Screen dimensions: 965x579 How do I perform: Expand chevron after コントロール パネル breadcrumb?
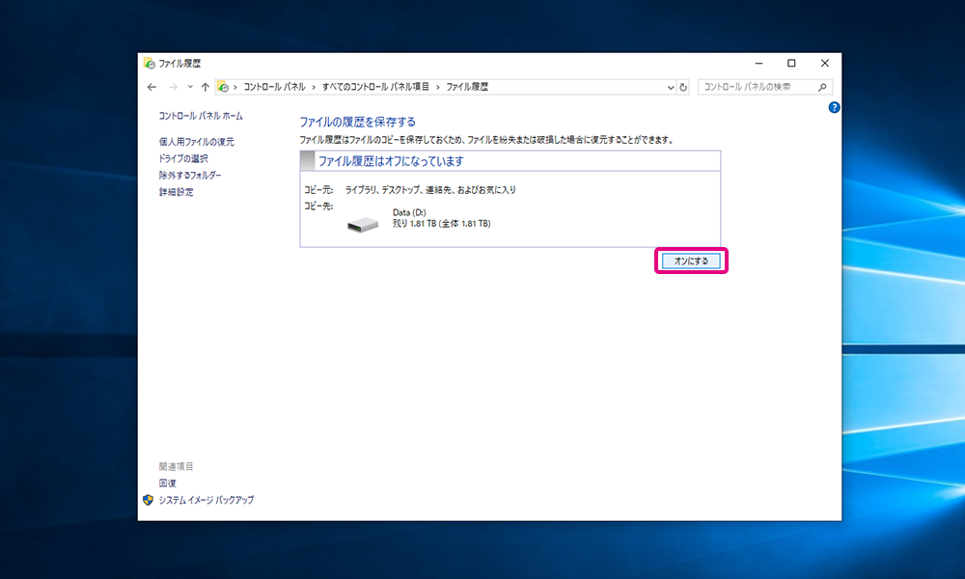(314, 87)
